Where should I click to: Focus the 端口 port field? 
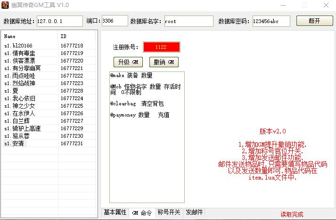115,22
